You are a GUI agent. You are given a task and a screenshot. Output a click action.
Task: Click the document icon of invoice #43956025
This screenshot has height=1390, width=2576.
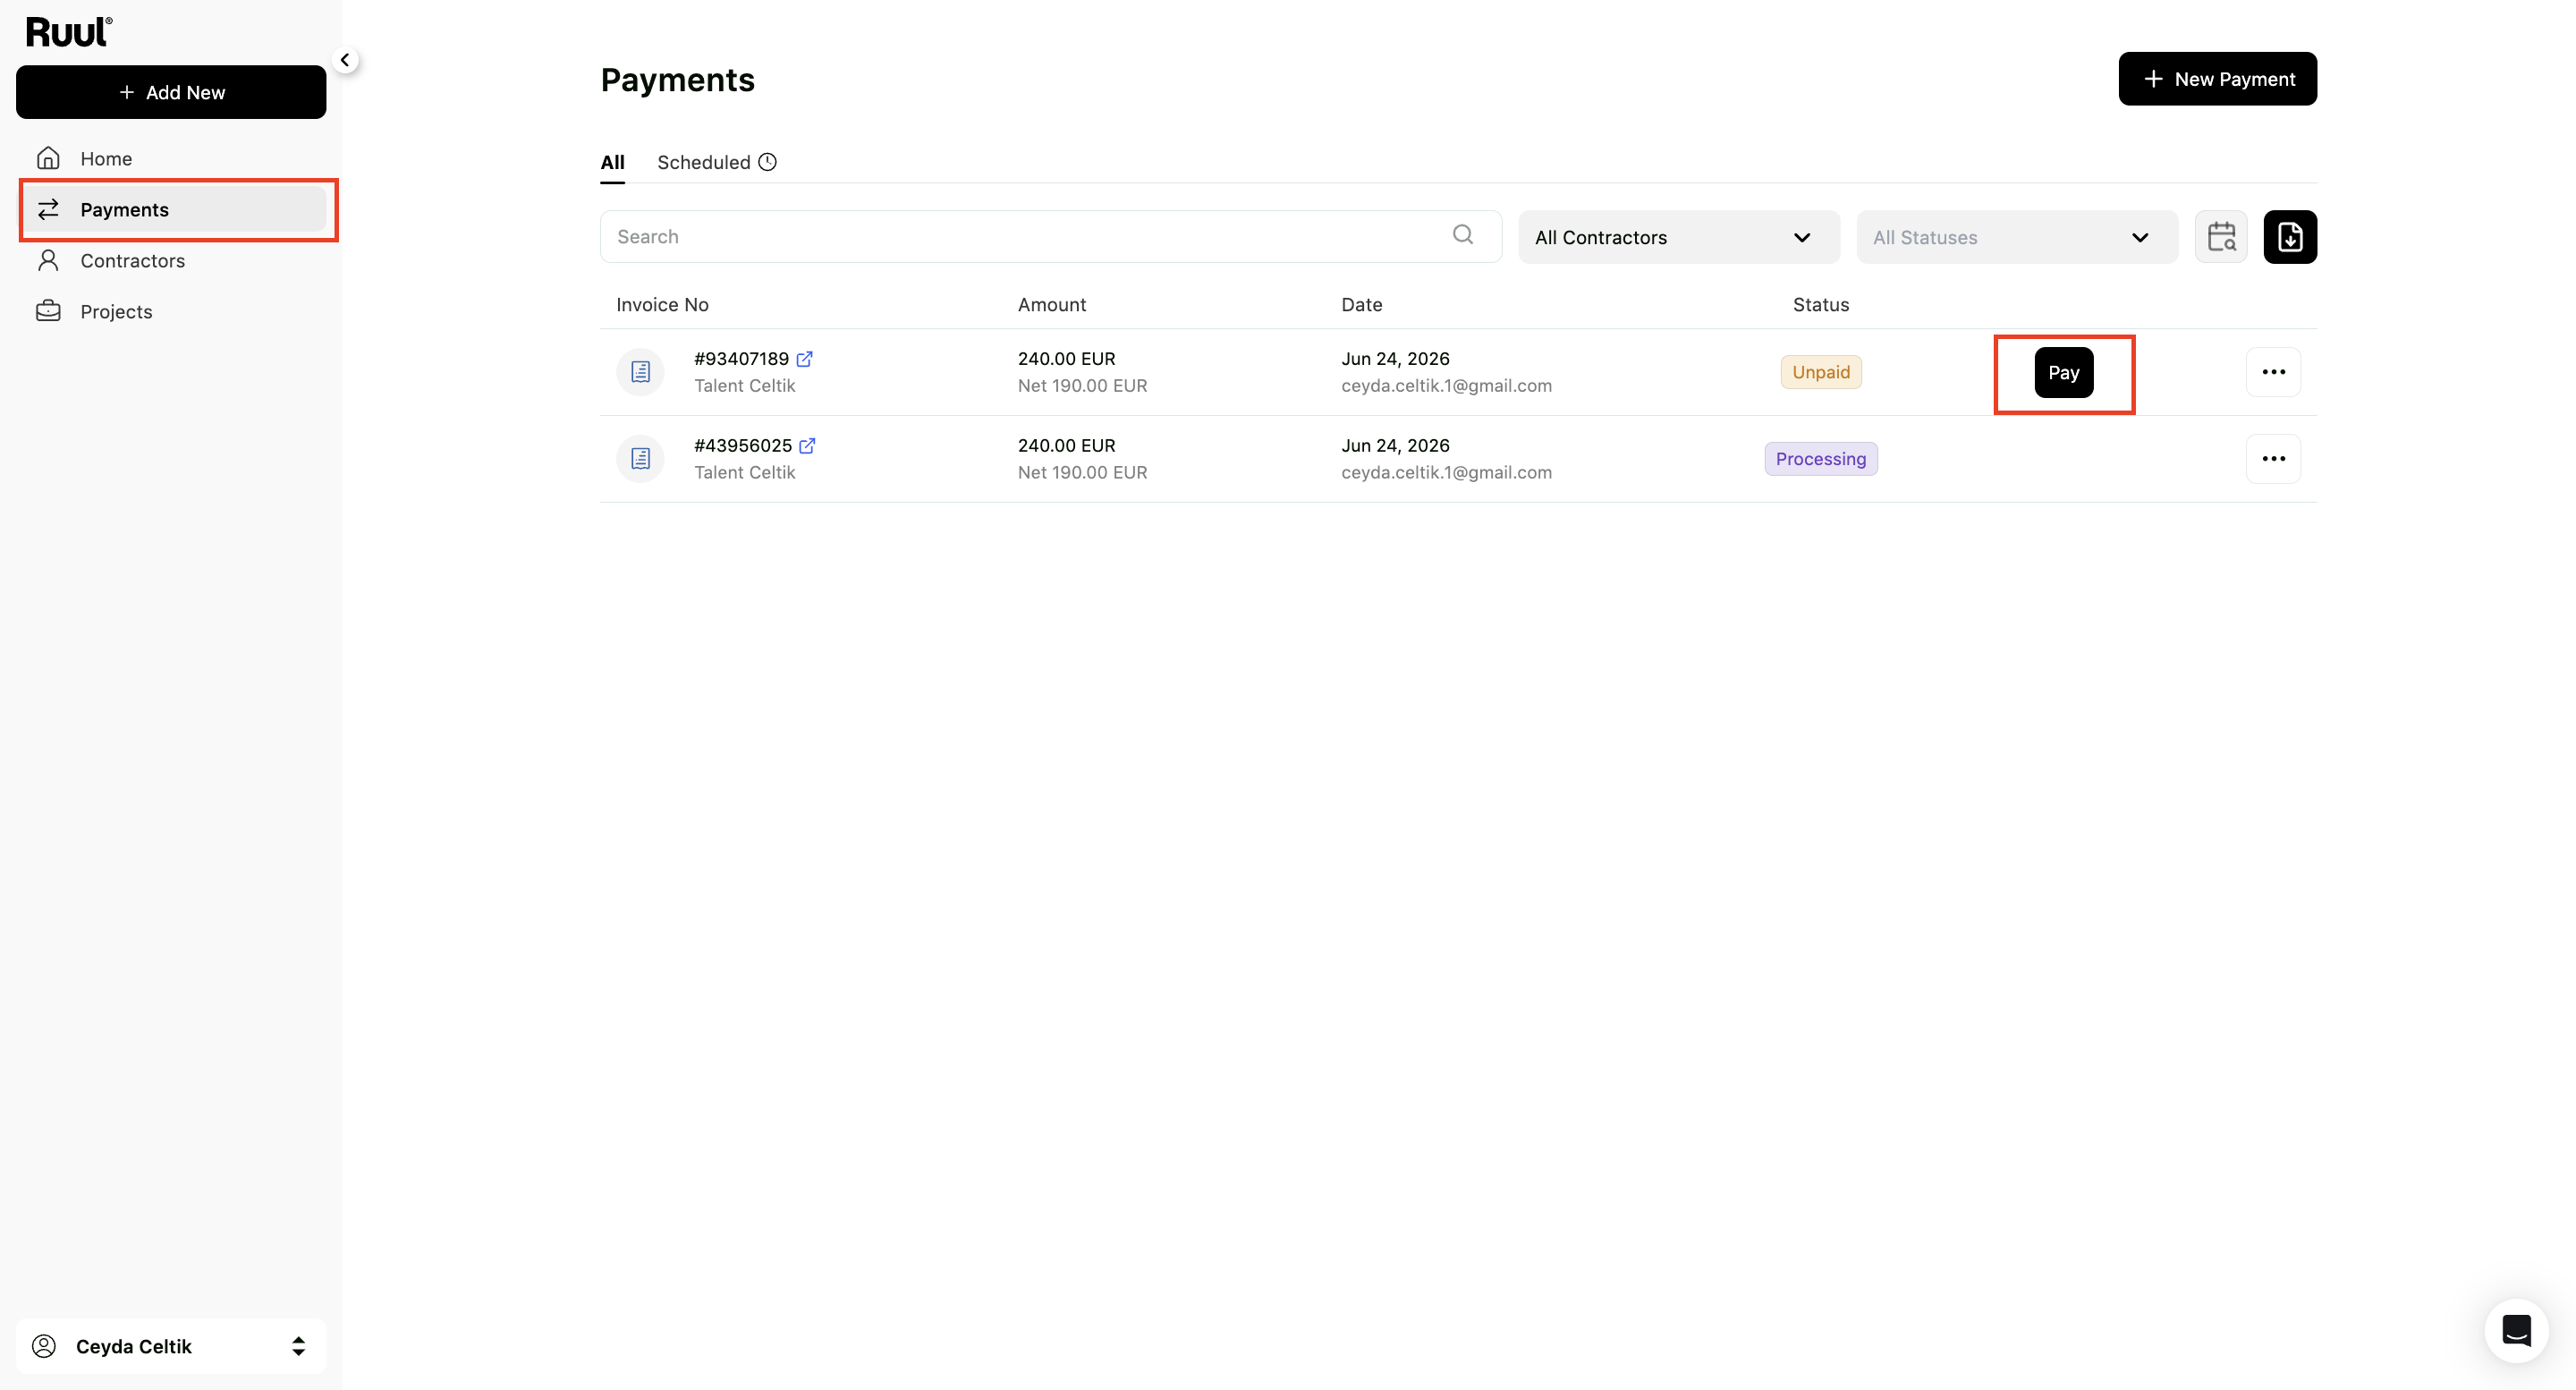point(641,459)
